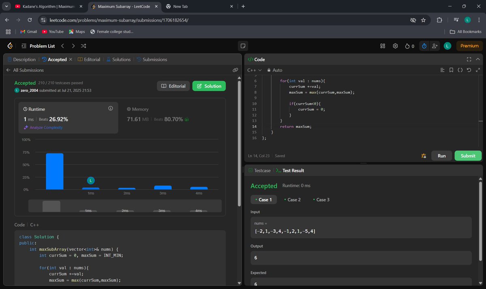Click the LeetCode logo icon

[10, 46]
